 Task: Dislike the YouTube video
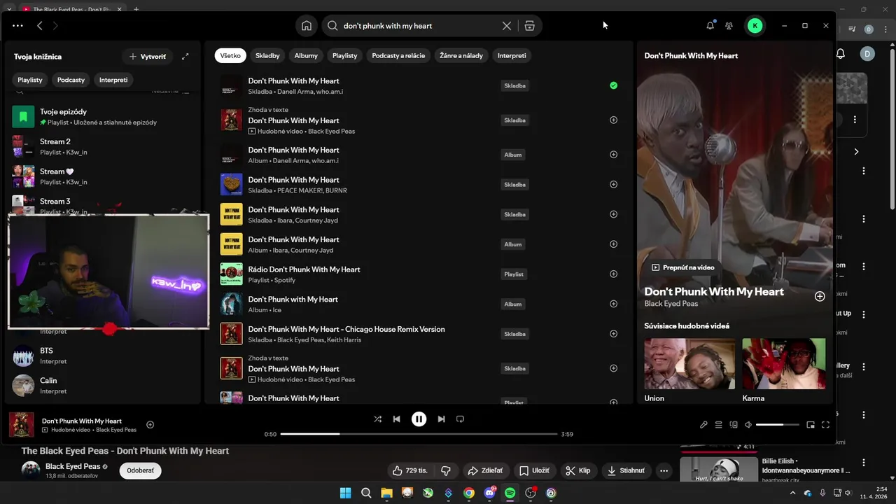(x=446, y=471)
